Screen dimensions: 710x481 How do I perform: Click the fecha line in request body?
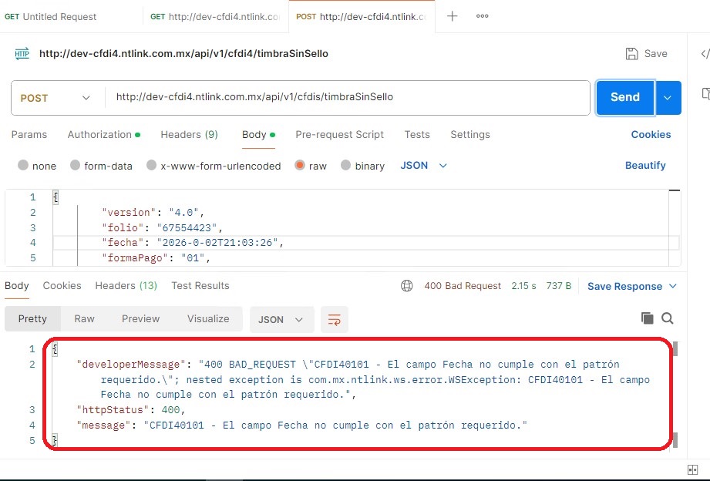coord(366,243)
